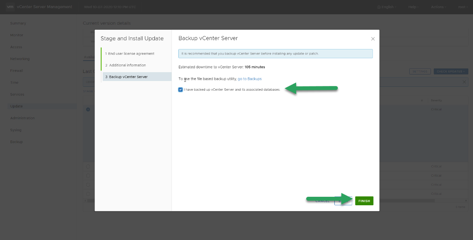Open the Actions dropdown in header
473x240 pixels.
pyautogui.click(x=438, y=7)
